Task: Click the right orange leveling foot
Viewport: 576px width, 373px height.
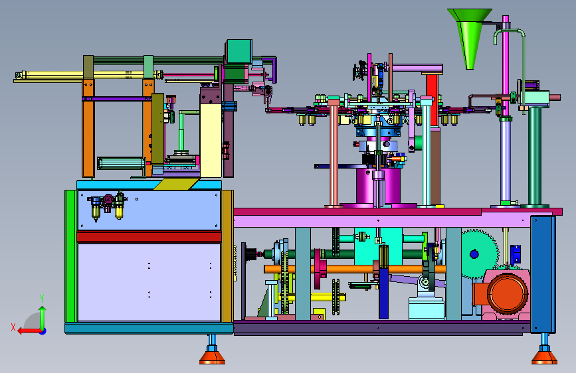Action: (544, 357)
